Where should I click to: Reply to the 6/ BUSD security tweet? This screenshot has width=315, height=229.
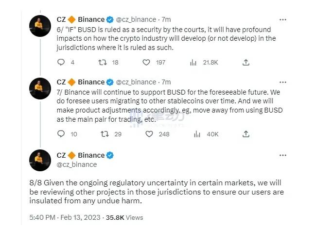point(61,62)
